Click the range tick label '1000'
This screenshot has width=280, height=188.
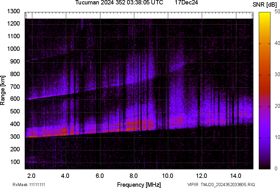coord(13,49)
